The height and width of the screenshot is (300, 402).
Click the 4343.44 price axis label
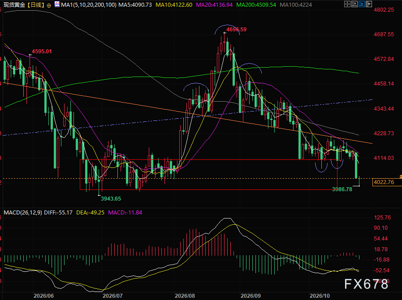[384, 109]
